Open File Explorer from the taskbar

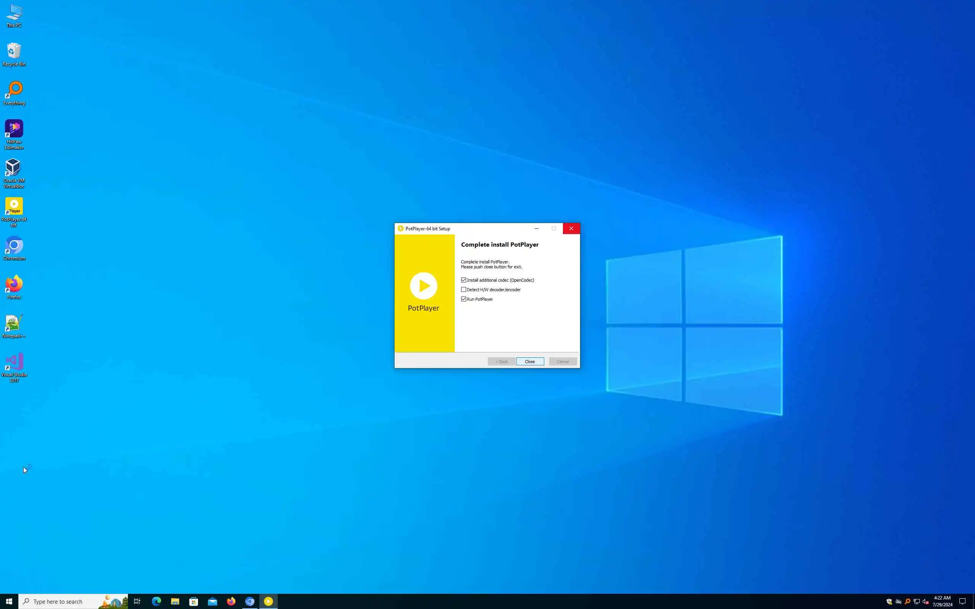[175, 601]
